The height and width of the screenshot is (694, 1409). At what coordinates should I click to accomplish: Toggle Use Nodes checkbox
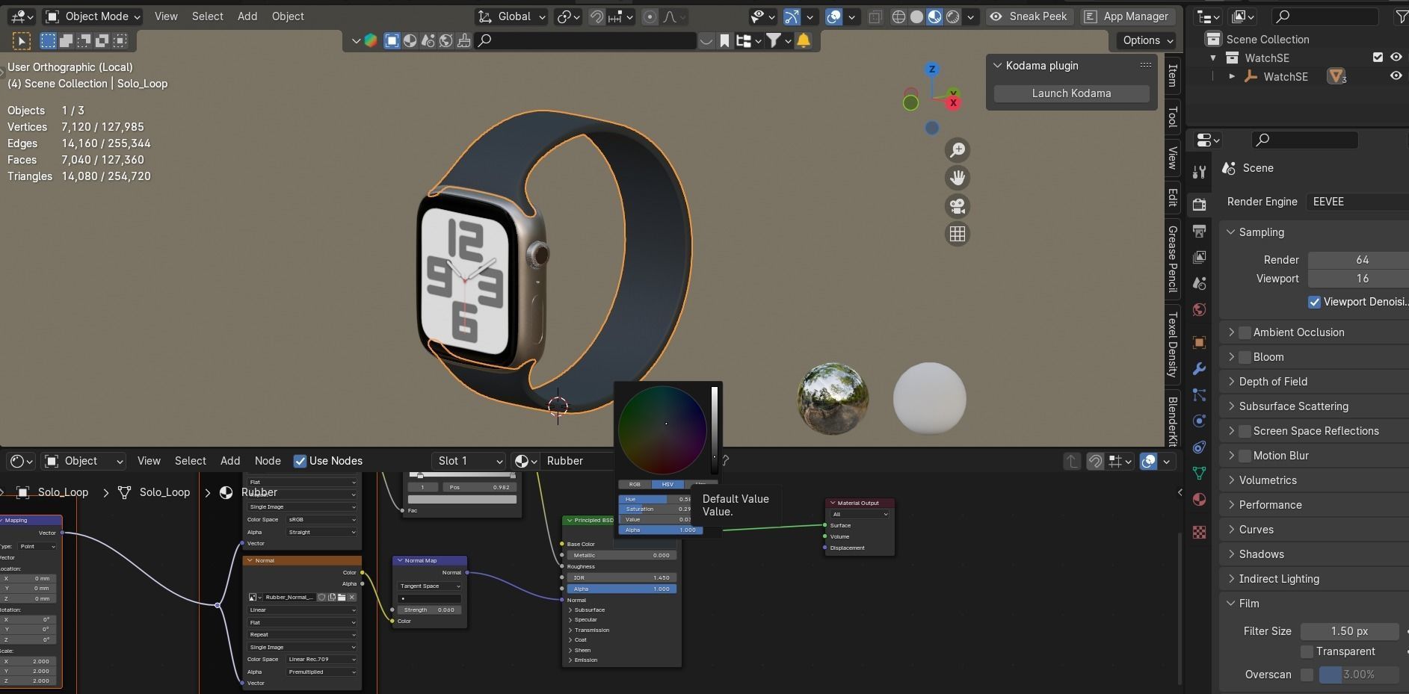[x=300, y=461]
